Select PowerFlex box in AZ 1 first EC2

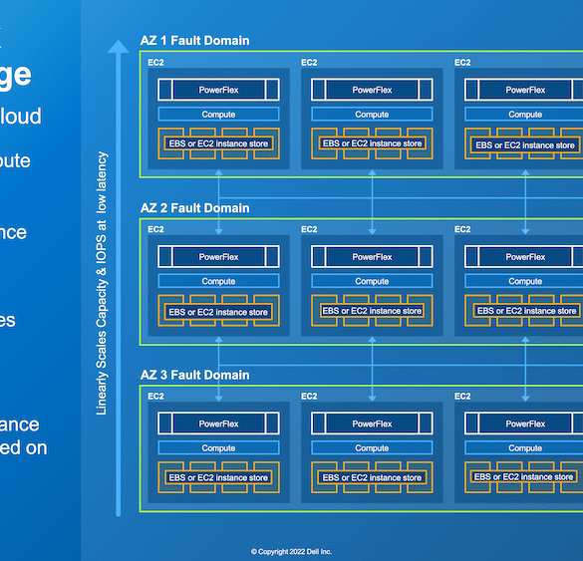pos(218,90)
